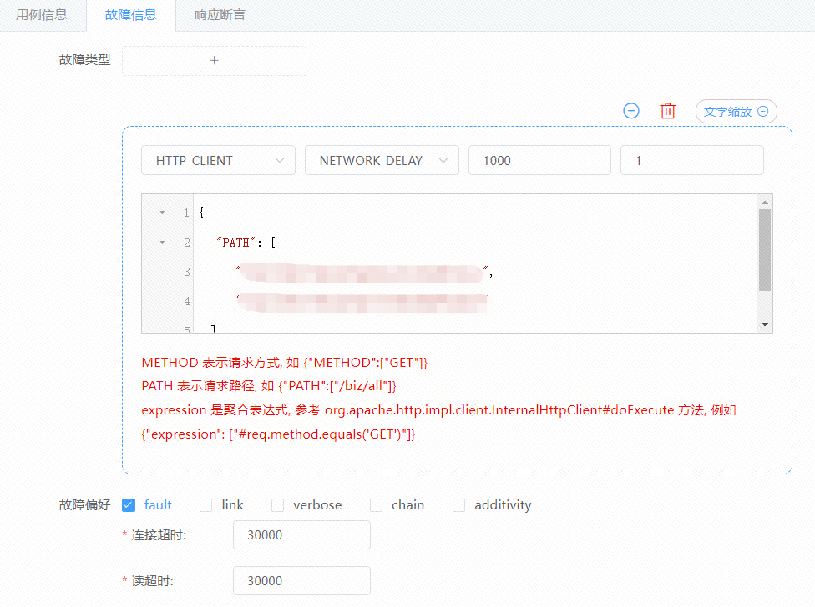The image size is (815, 607).
Task: Click the input field containing 1
Action: [x=691, y=160]
